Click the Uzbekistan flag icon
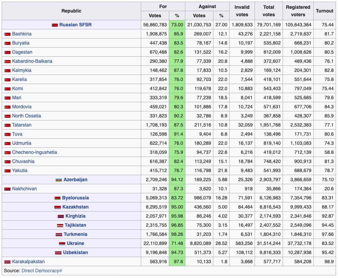The image size is (338, 278). click(58, 253)
